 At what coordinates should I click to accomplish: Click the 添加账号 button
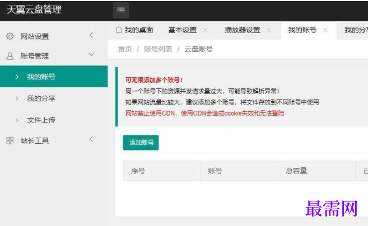[141, 142]
